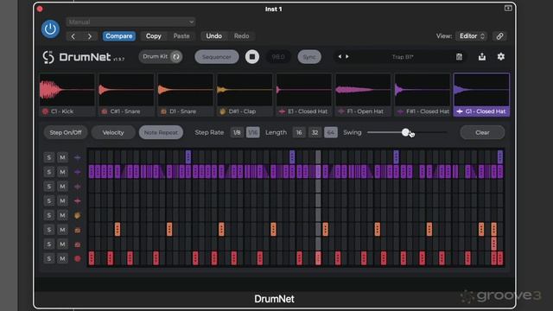Image resolution: width=553 pixels, height=311 pixels.
Task: Set Length to 64 steps
Action: 330,132
